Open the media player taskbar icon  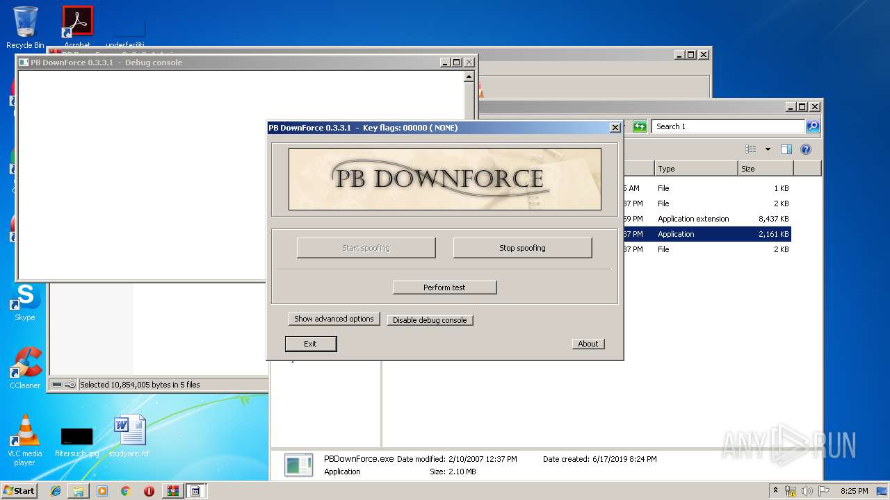click(x=102, y=491)
